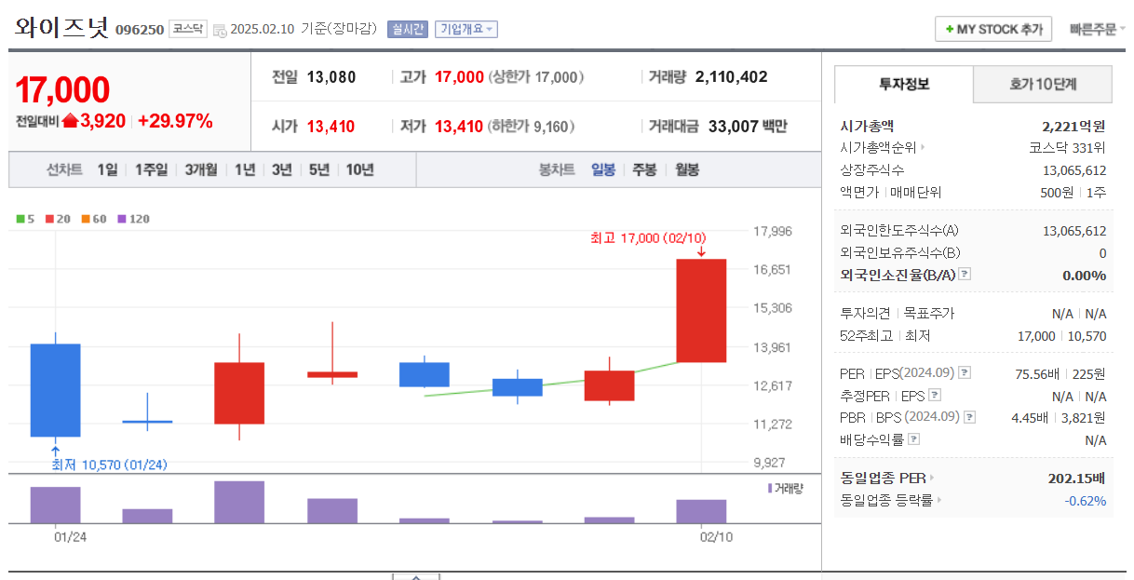Screen dimensions: 1134x580
Task: Click the arrow beside 동일업종 등락률
Action: pos(938,500)
